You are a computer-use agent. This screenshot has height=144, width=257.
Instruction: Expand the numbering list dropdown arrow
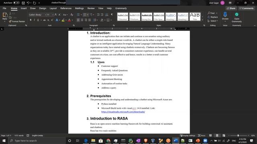[x=88, y=15]
